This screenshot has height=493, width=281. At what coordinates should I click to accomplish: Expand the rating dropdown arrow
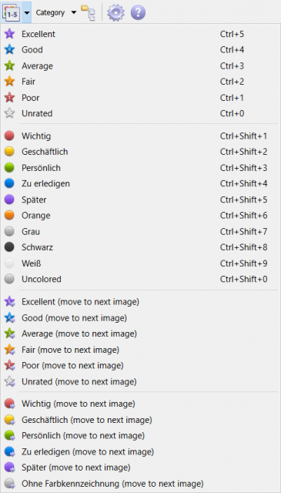pyautogui.click(x=27, y=12)
